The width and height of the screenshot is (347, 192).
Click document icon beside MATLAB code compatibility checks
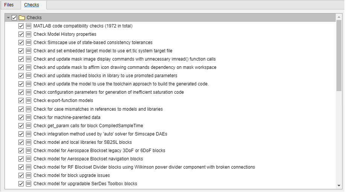pyautogui.click(x=29, y=26)
